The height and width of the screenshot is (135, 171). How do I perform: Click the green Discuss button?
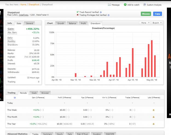pyautogui.click(x=146, y=14)
